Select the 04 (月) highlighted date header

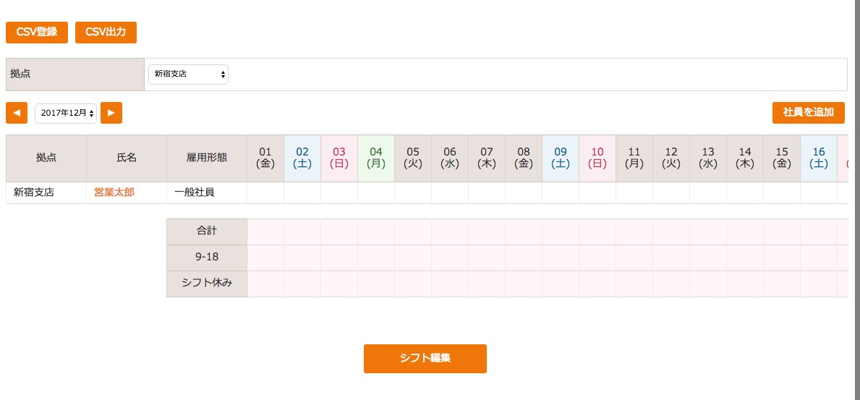(375, 158)
